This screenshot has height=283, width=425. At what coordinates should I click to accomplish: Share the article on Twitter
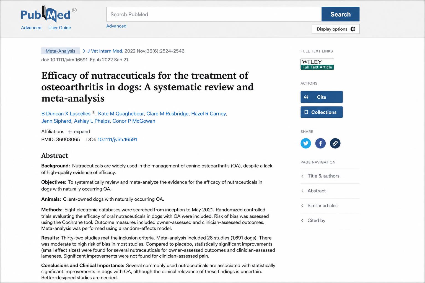pyautogui.click(x=306, y=143)
